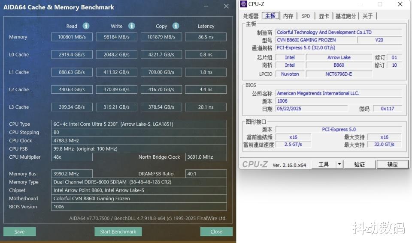Click the Nuvoton LPCIO vendor field
The width and height of the screenshot is (412, 243).
(290, 74)
